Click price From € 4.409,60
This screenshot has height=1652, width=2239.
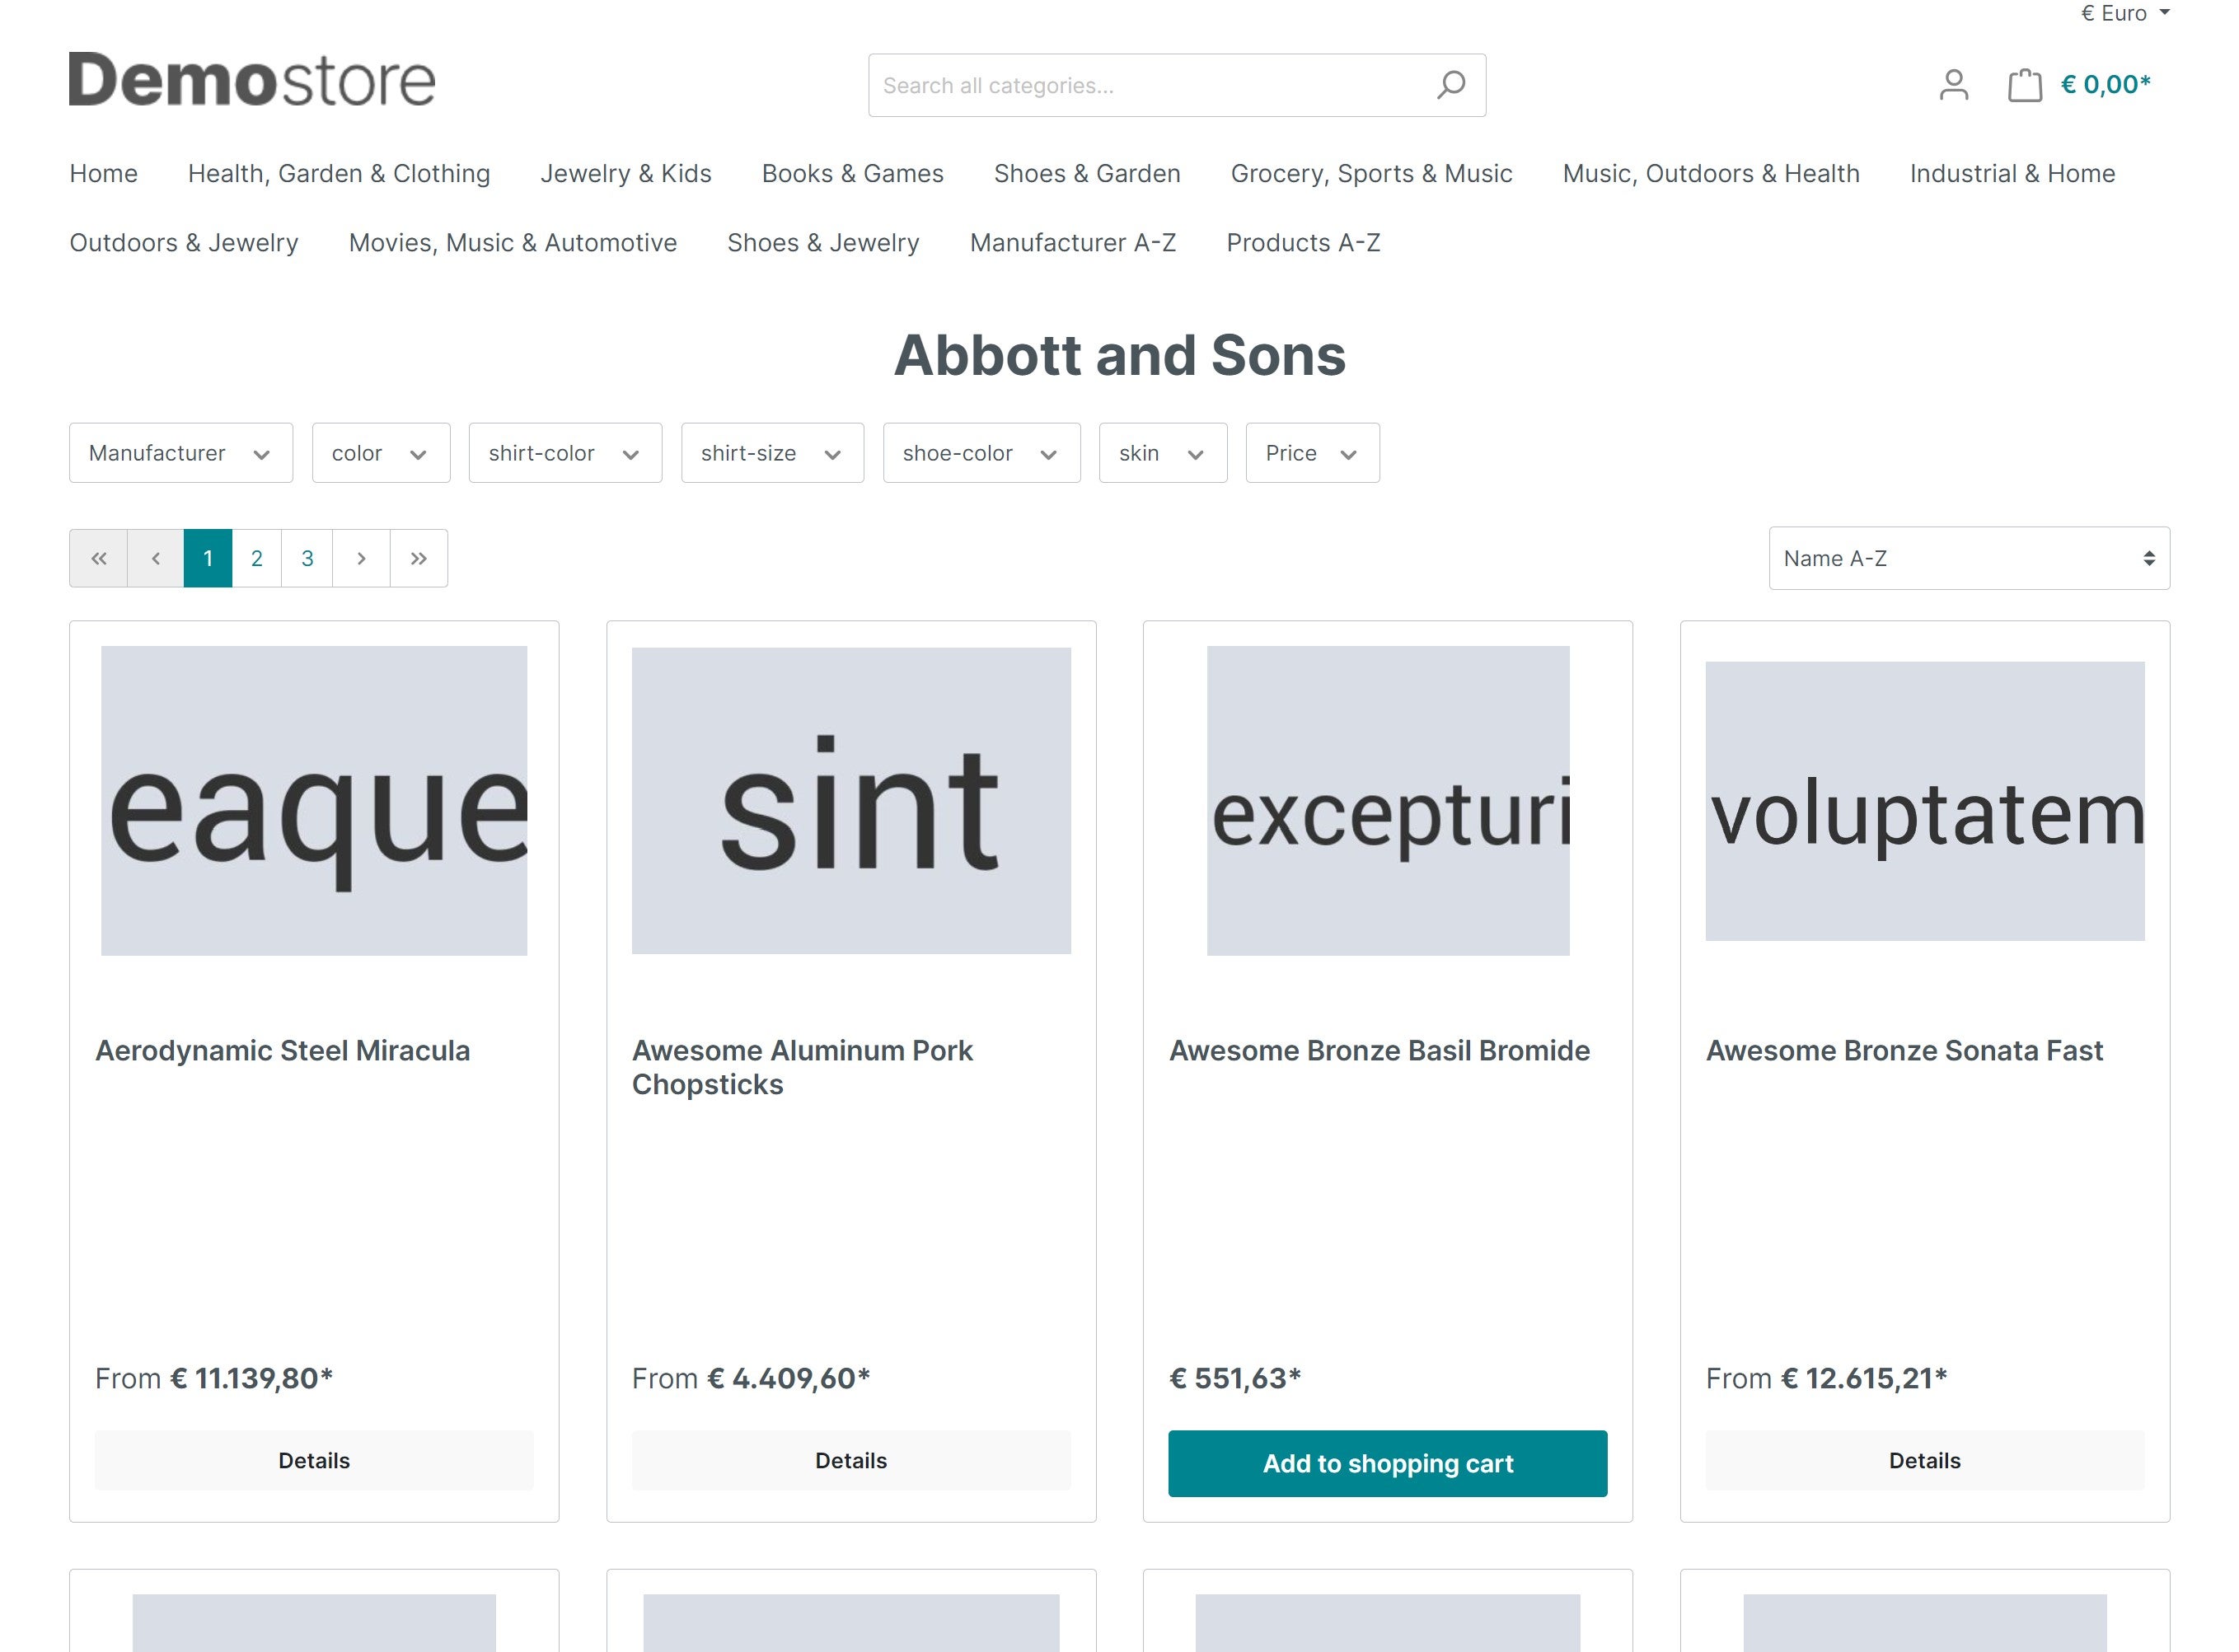[751, 1378]
